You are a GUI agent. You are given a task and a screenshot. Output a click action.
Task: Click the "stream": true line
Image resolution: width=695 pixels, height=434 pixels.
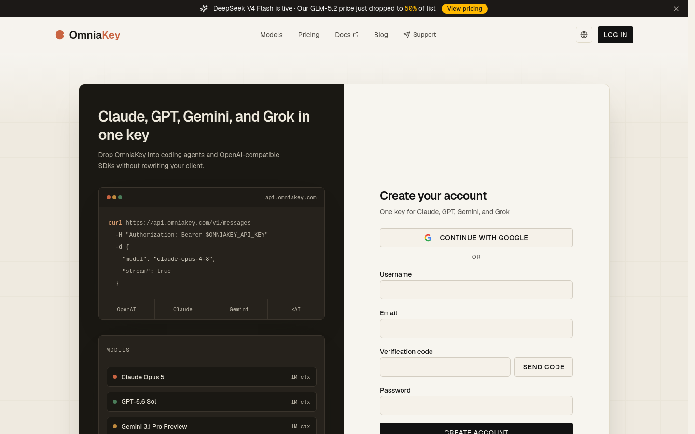pos(147,271)
